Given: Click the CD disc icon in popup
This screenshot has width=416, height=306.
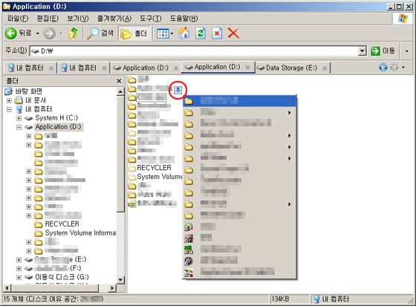Looking at the screenshot, I should 189,227.
